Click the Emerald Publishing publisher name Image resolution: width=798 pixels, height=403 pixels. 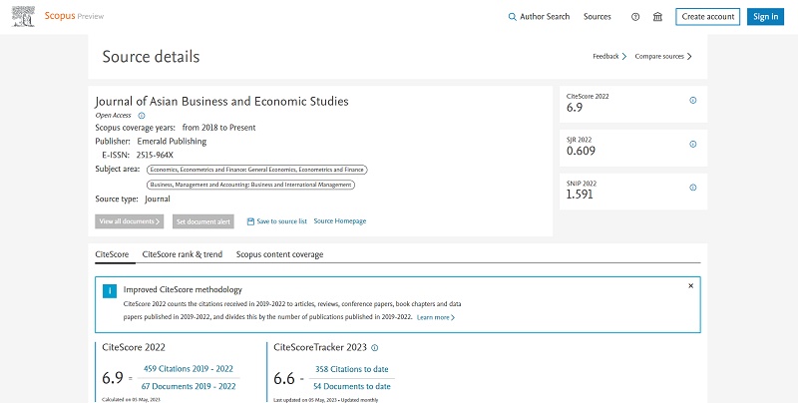(172, 142)
